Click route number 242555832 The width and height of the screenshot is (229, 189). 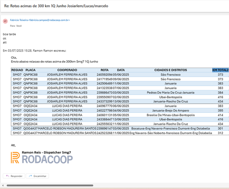(x=104, y=124)
